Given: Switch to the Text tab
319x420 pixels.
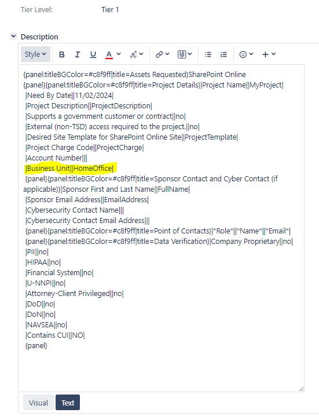Looking at the screenshot, I should point(68,403).
